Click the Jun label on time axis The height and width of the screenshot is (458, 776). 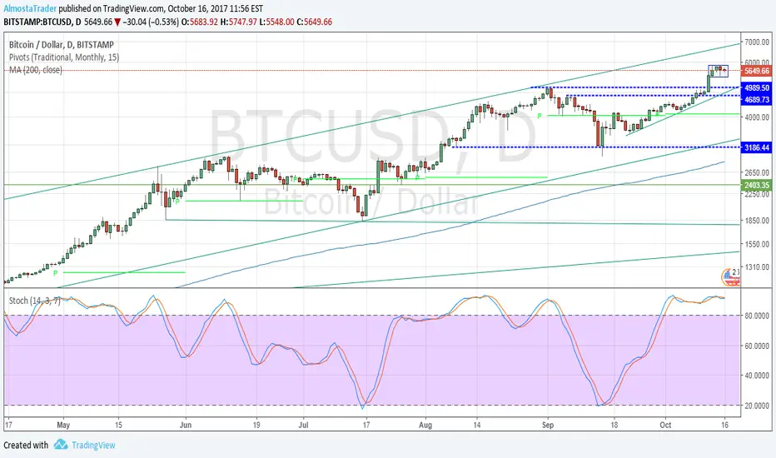point(185,425)
